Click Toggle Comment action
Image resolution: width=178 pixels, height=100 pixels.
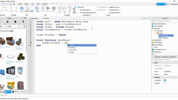click(x=114, y=7)
